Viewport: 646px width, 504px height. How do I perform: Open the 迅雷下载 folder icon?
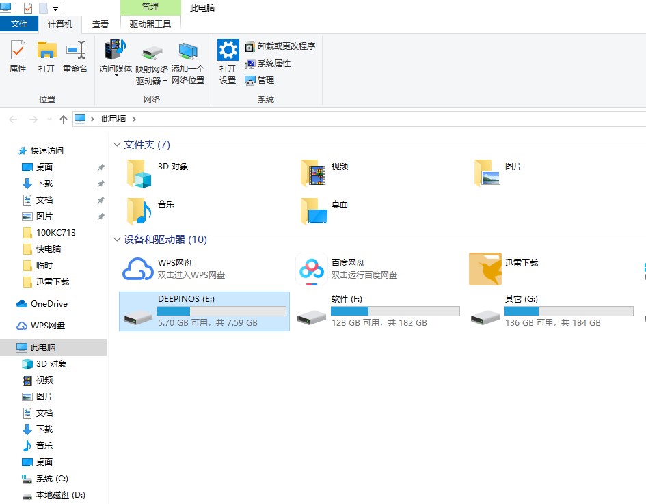pos(485,268)
